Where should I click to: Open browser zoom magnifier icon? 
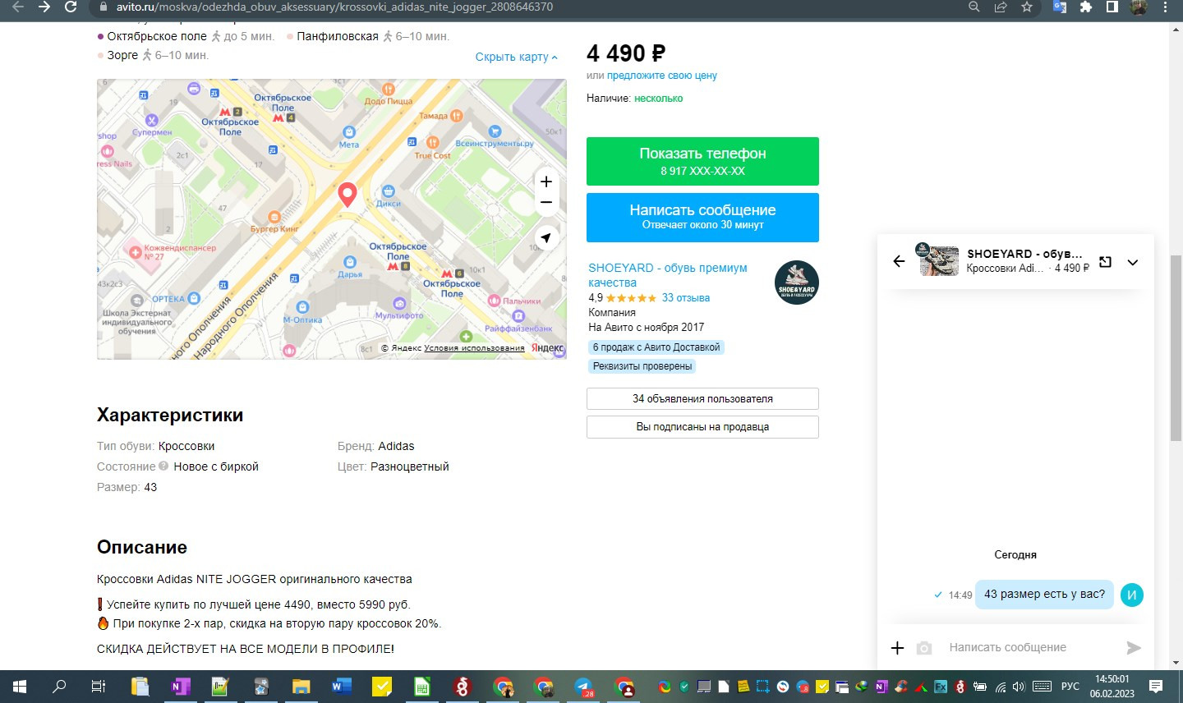(974, 7)
